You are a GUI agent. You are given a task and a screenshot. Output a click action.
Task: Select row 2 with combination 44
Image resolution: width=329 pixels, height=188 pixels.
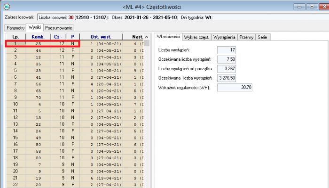pos(75,50)
